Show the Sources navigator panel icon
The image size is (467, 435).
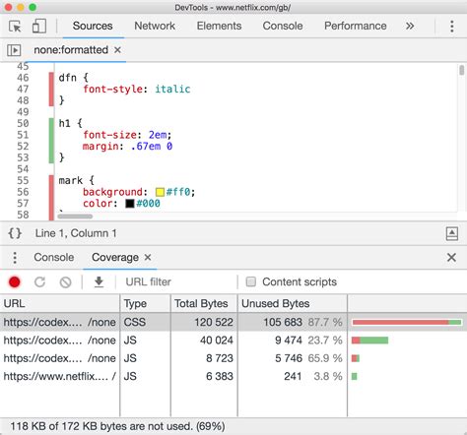click(14, 50)
